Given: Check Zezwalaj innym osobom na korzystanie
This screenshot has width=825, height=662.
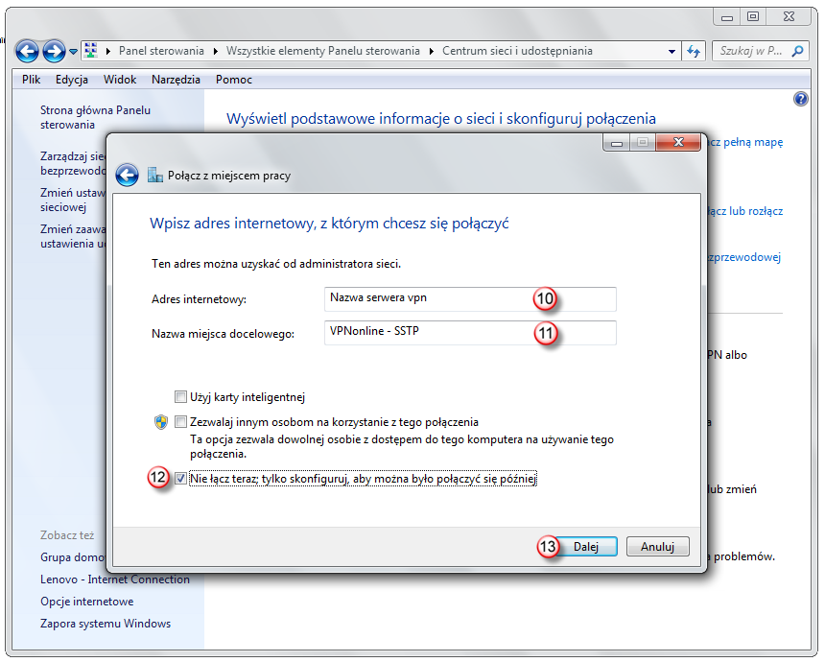Looking at the screenshot, I should (x=180, y=421).
